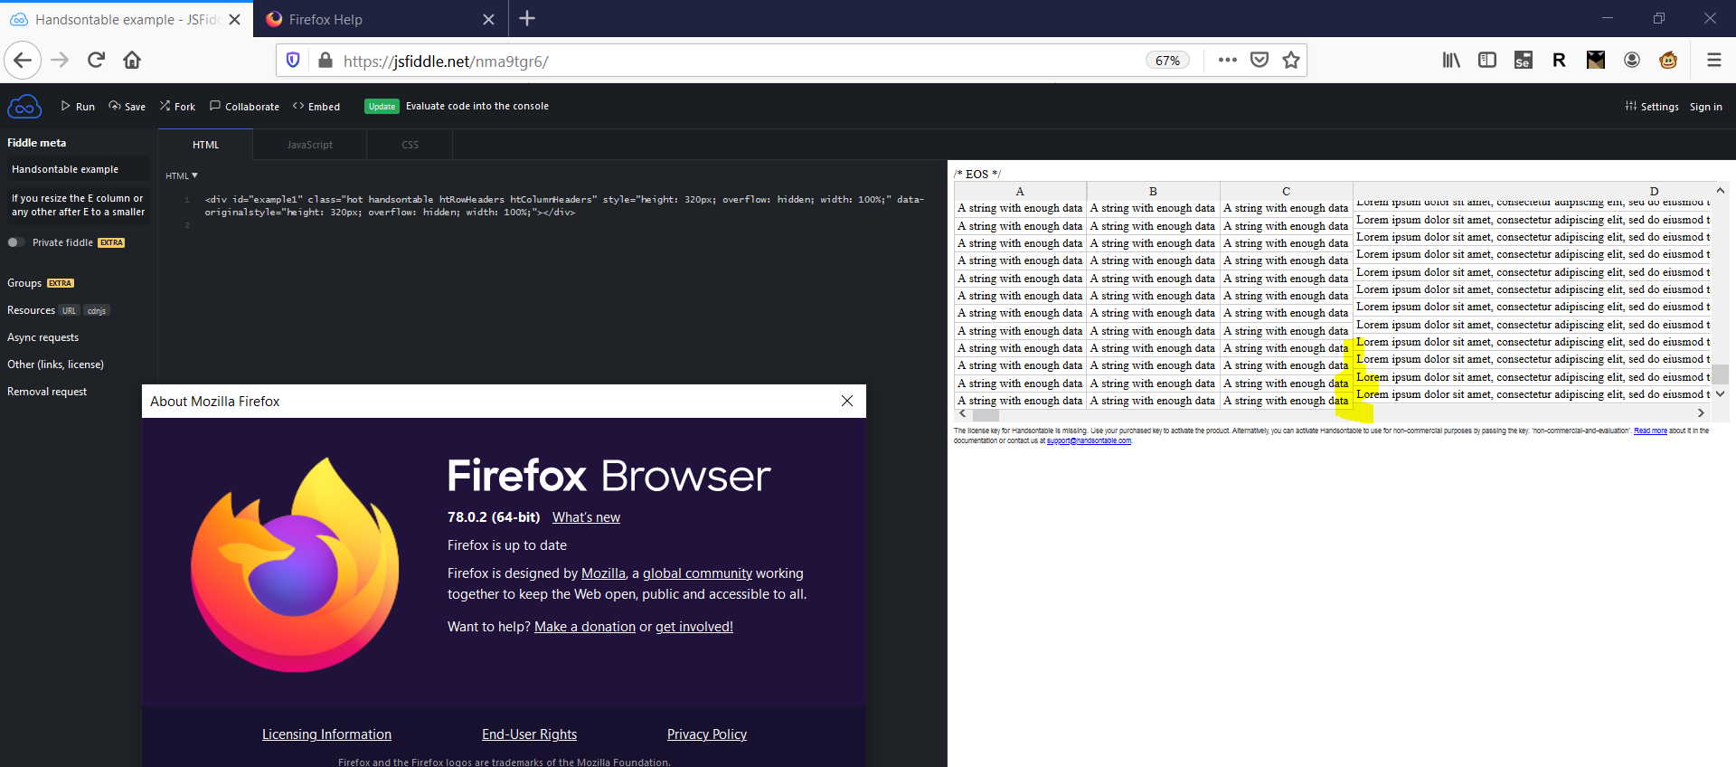The width and height of the screenshot is (1736, 767).
Task: Click Make a donation link
Action: point(585,627)
